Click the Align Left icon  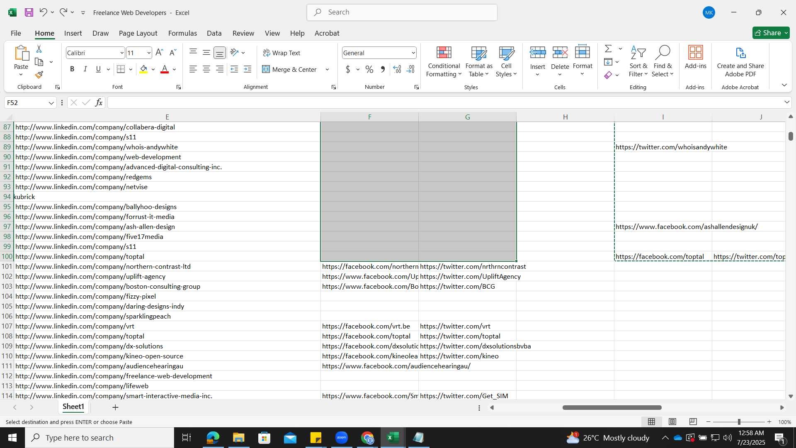pyautogui.click(x=193, y=69)
